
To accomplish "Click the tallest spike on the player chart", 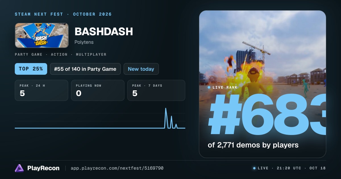I will pos(166,118).
